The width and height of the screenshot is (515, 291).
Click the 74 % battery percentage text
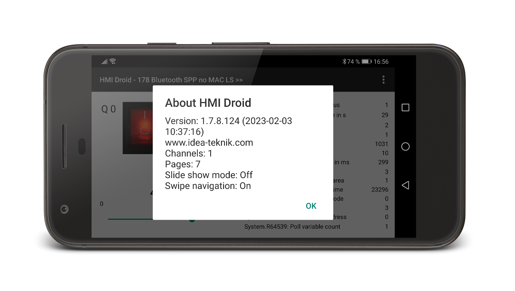click(x=353, y=62)
